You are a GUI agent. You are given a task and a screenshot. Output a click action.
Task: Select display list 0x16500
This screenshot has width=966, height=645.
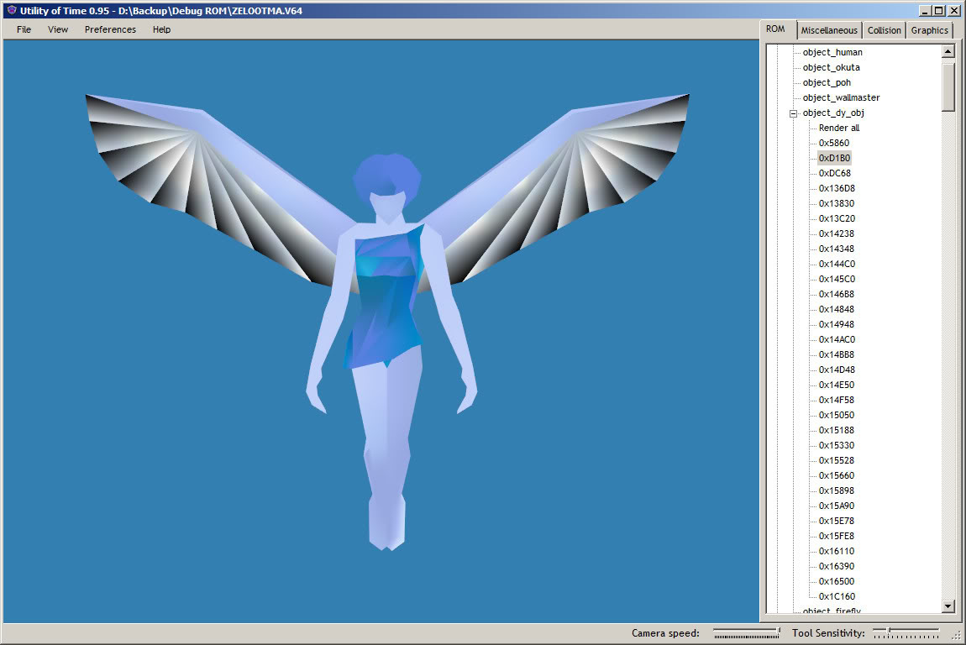point(837,581)
